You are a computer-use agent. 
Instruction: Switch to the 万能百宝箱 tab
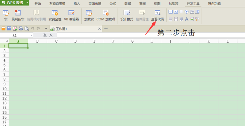coord(57,4)
